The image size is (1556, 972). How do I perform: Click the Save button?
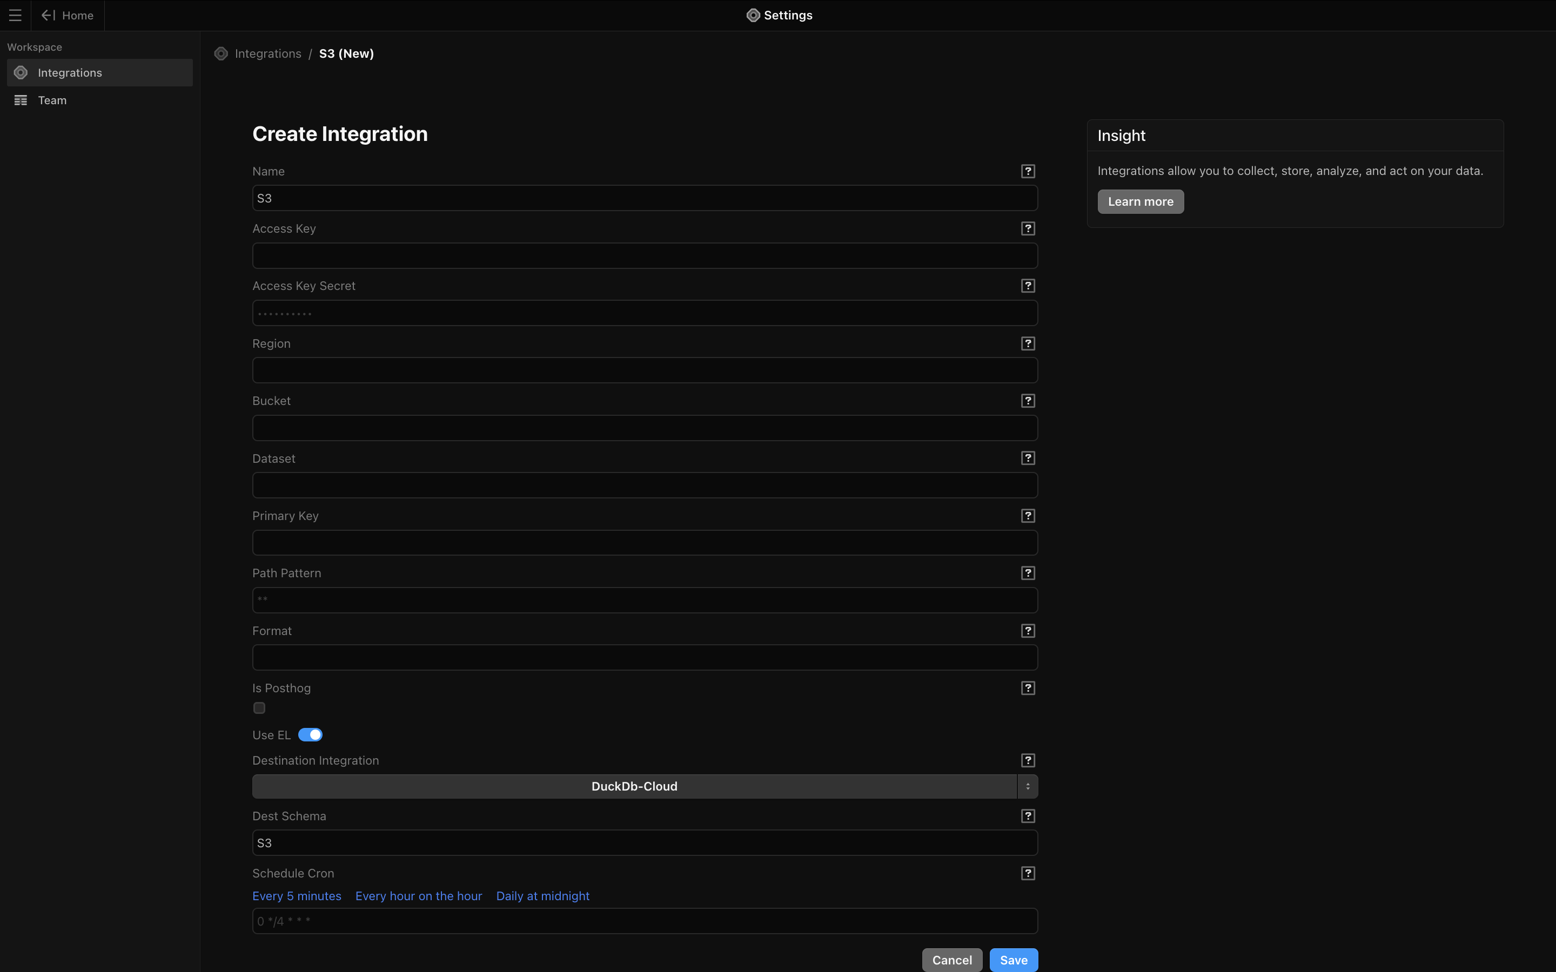tap(1014, 960)
